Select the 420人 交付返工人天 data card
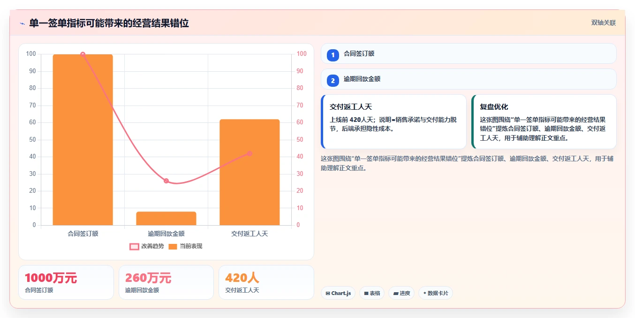 coord(266,282)
